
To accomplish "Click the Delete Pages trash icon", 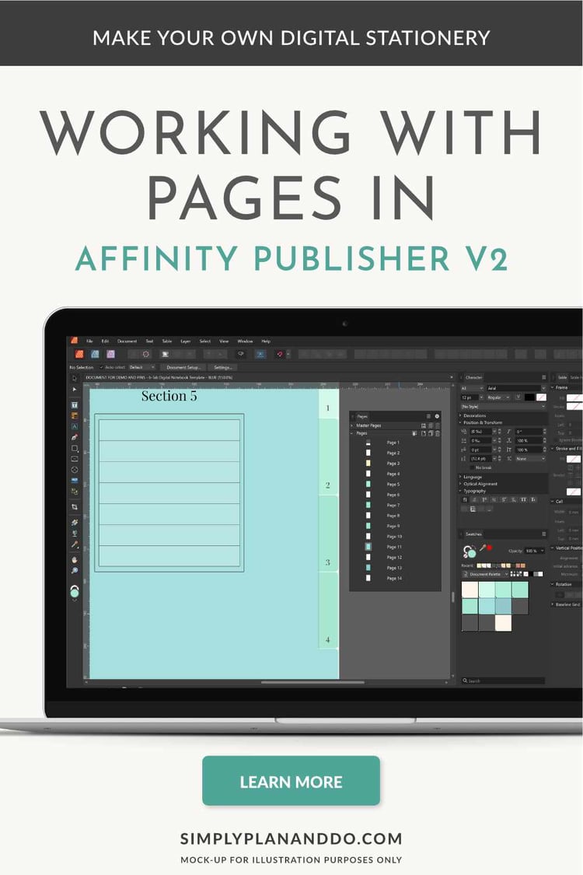I will pos(438,433).
